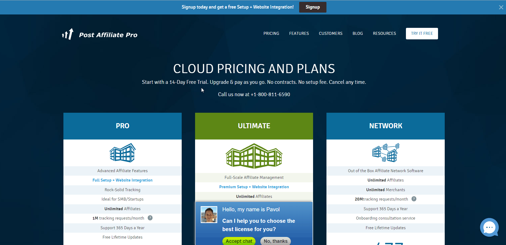506x245 pixels.
Task: Click the CLOUD PRICING AND PLANS heading
Action: click(254, 69)
